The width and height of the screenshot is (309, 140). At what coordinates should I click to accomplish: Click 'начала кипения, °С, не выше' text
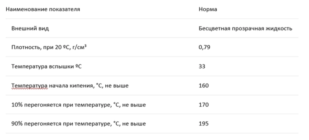[89, 86]
